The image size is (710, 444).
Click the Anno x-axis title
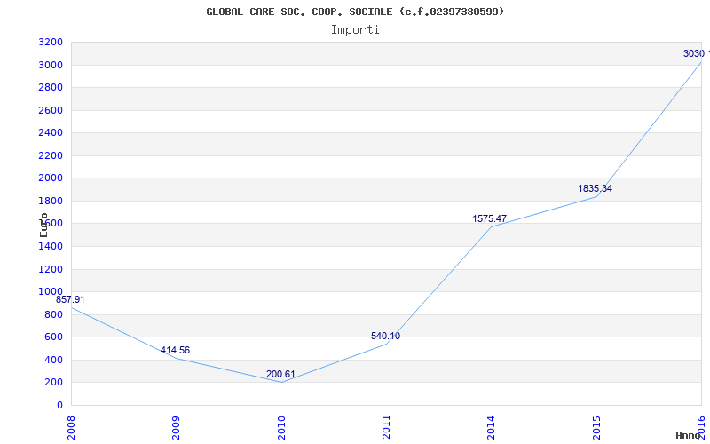688,435
